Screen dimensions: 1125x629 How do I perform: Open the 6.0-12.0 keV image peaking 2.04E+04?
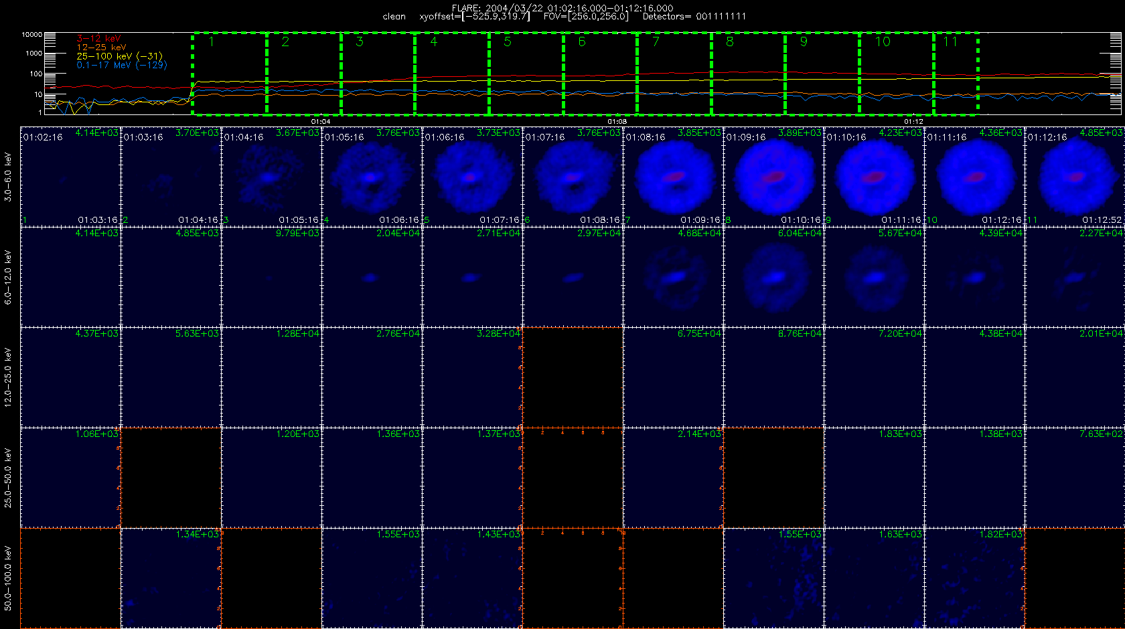372,277
